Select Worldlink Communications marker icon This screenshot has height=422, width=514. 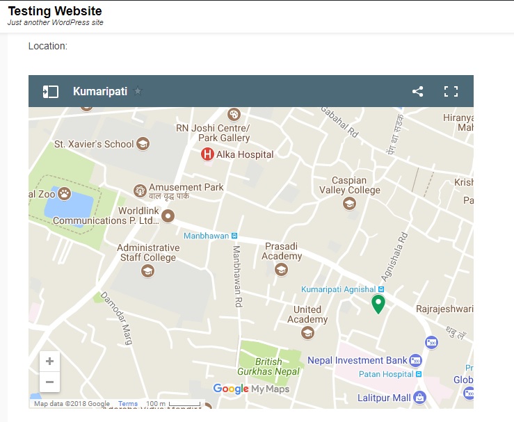pos(168,216)
